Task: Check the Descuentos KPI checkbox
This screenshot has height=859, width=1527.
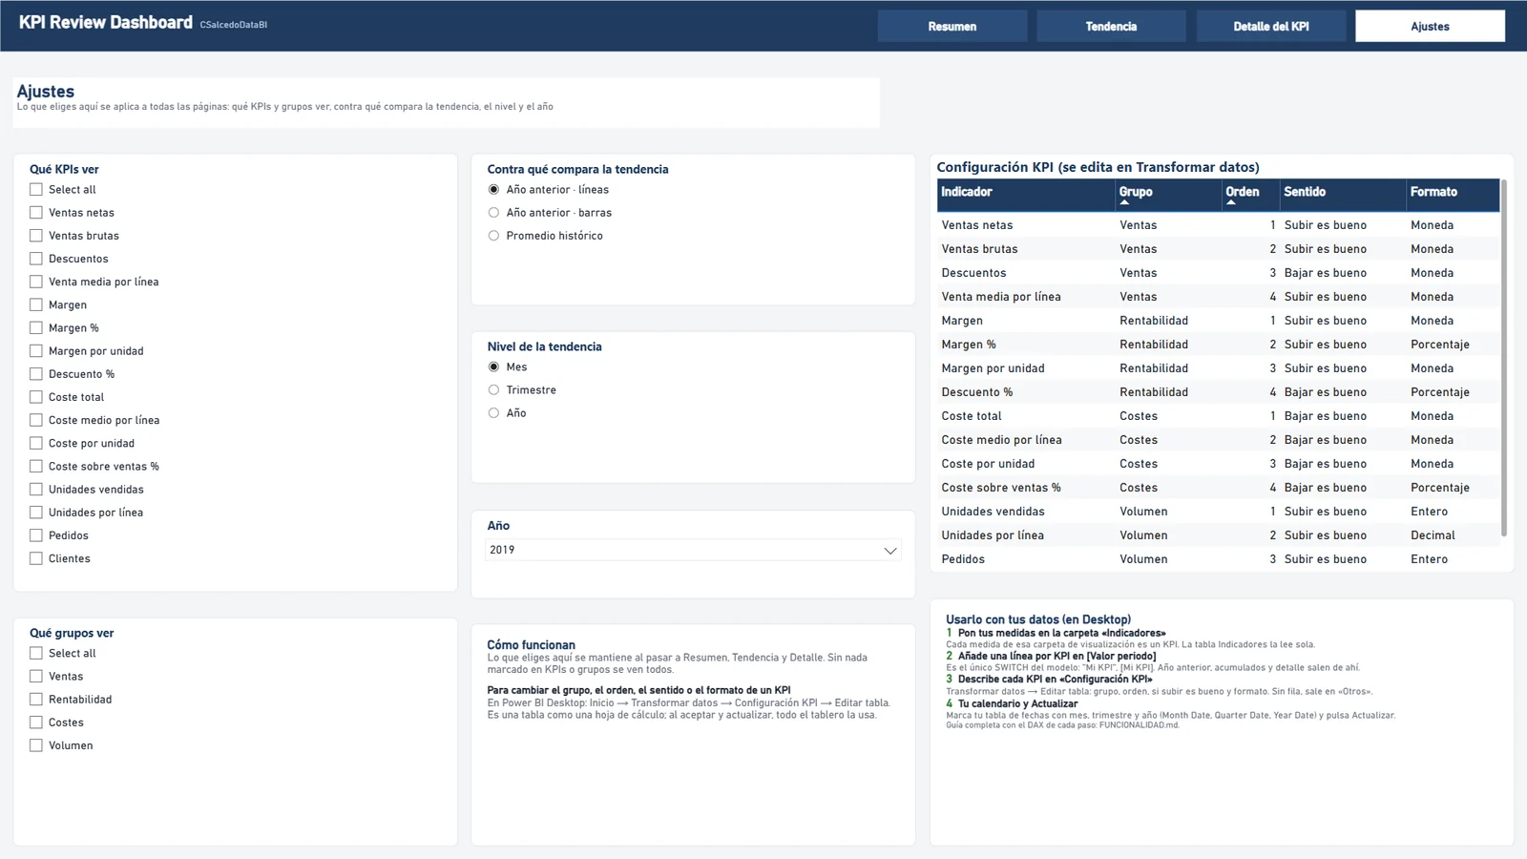Action: pyautogui.click(x=36, y=259)
